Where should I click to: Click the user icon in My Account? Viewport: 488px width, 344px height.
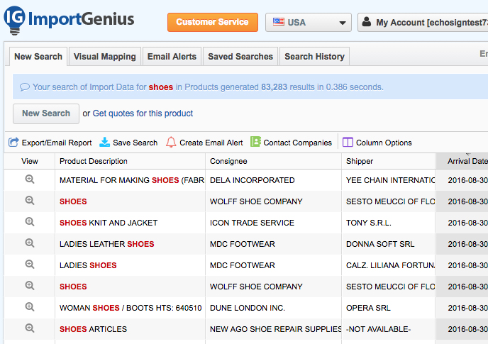pos(367,22)
